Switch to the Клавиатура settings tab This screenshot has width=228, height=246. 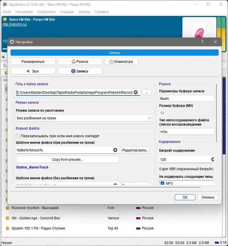121,61
